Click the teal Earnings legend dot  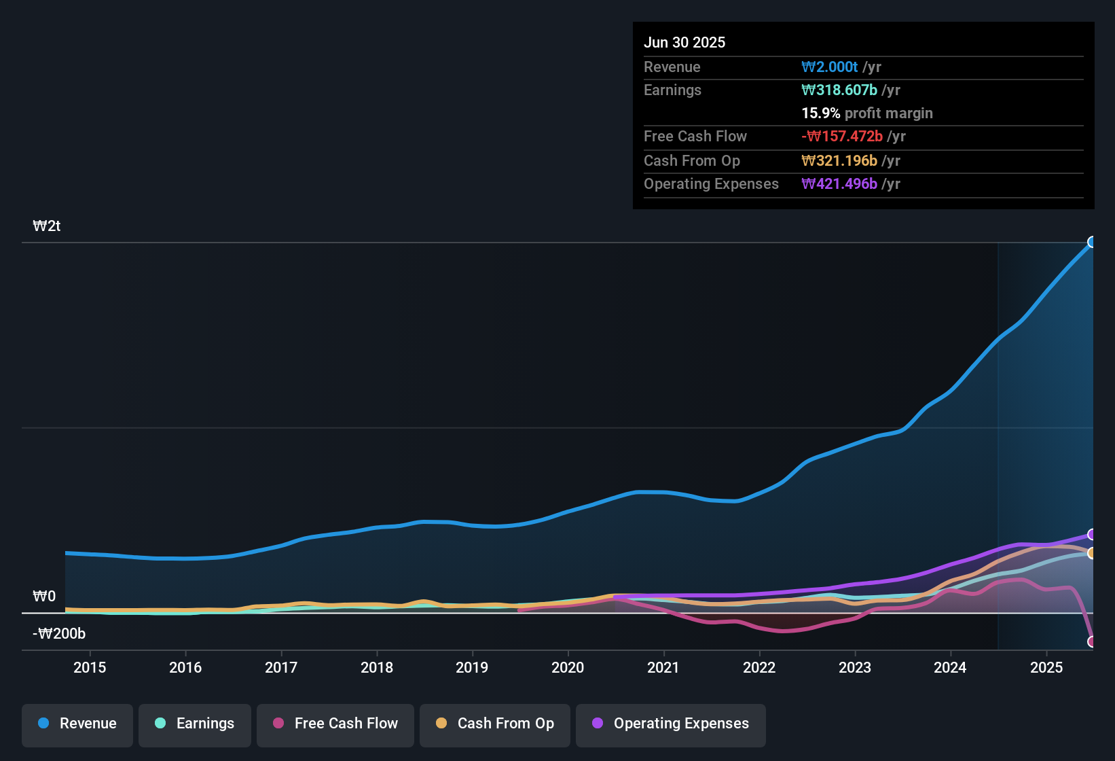(160, 724)
